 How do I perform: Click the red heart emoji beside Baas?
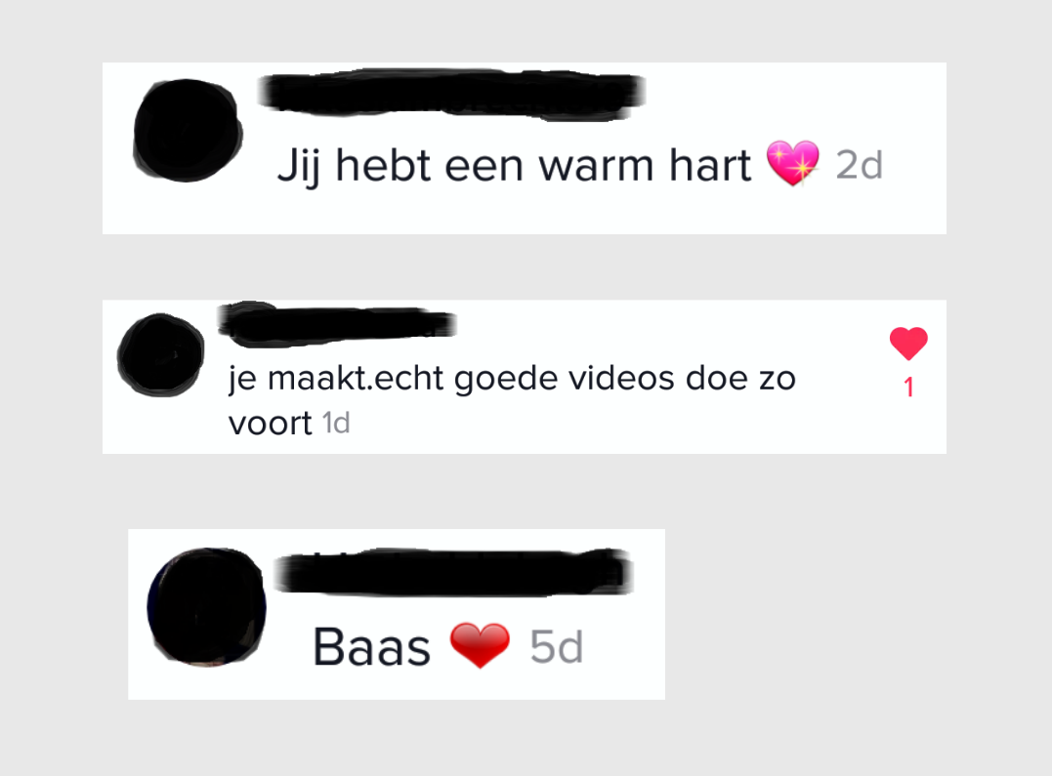click(x=480, y=645)
